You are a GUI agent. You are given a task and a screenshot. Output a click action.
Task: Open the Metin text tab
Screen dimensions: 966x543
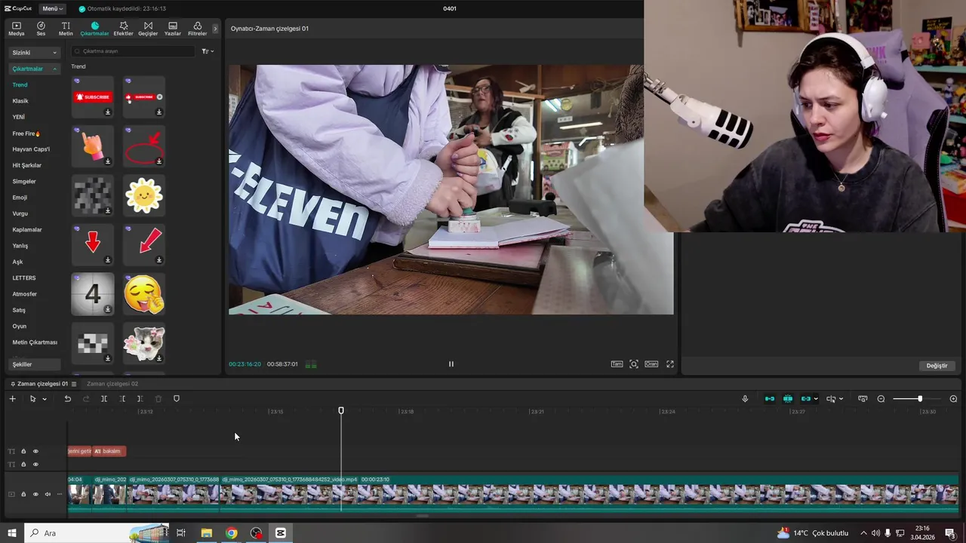click(x=66, y=29)
